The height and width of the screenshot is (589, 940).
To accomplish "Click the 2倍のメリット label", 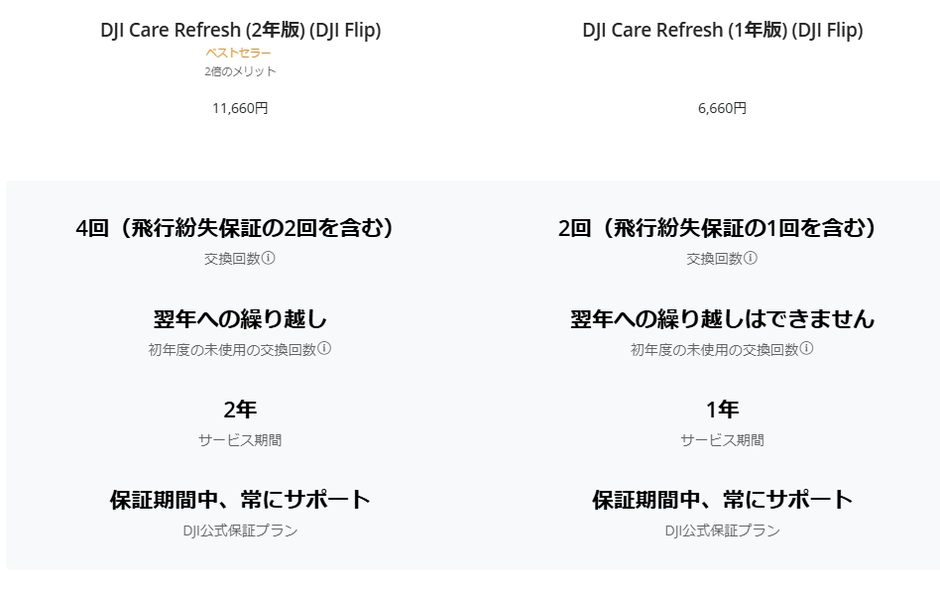I will [x=240, y=71].
